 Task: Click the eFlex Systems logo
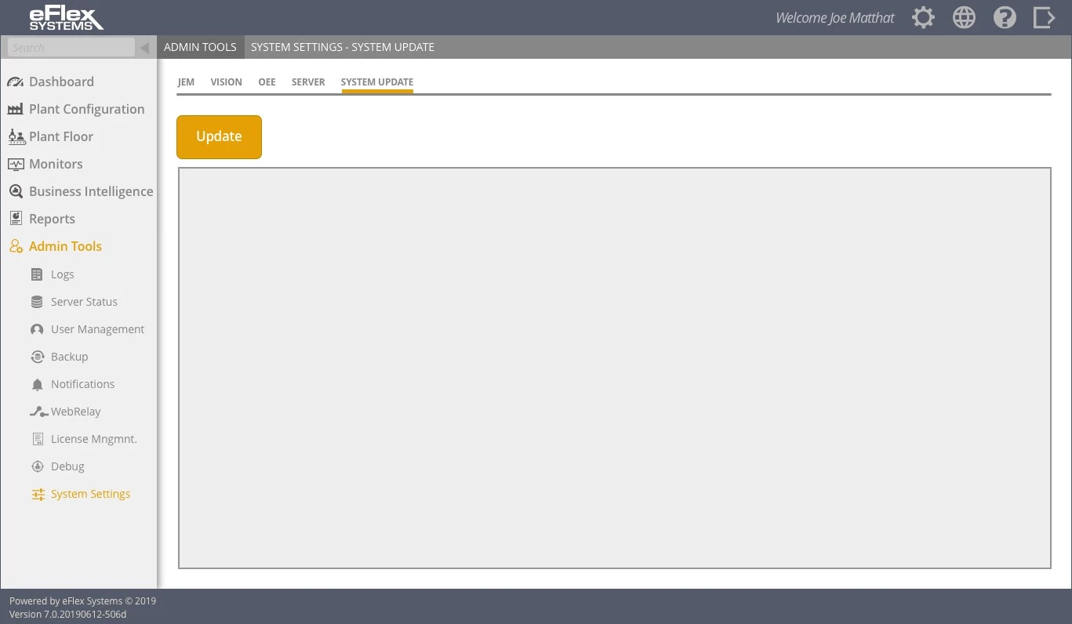[66, 18]
